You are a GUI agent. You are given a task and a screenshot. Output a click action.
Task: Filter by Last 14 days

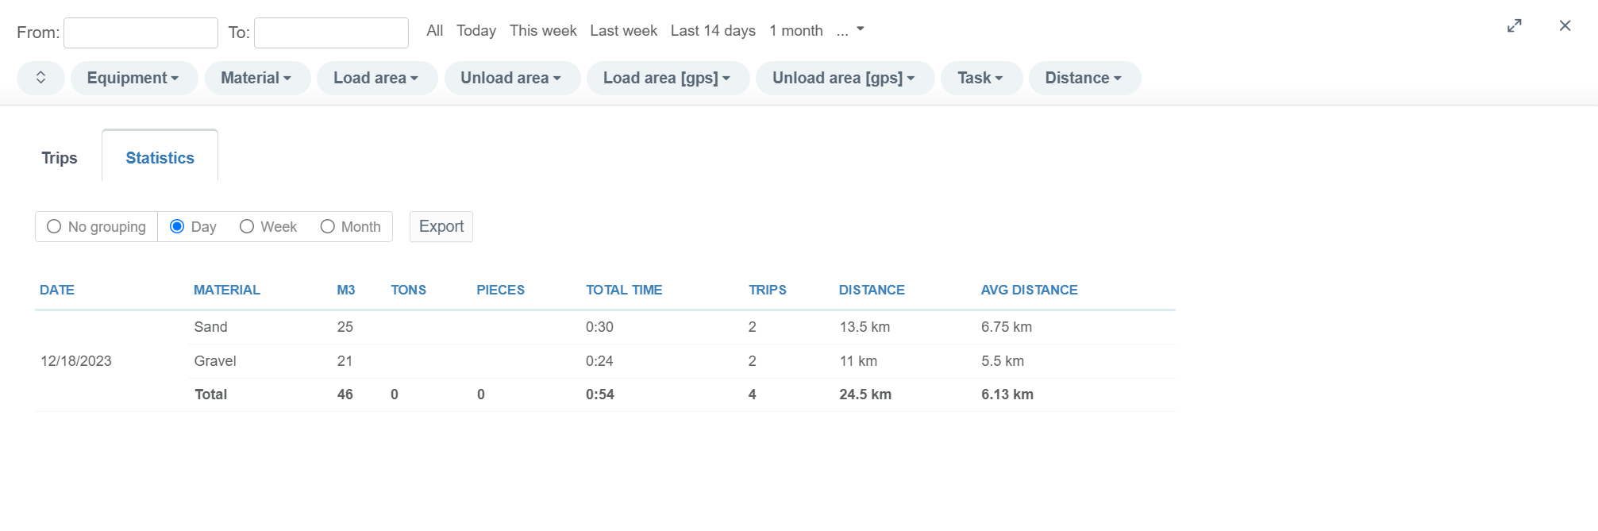(713, 31)
